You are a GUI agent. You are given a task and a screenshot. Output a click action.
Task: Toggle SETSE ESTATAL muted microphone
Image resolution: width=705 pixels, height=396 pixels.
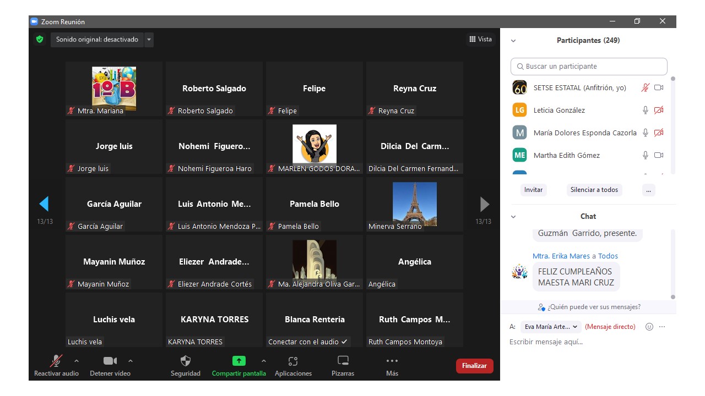(646, 87)
